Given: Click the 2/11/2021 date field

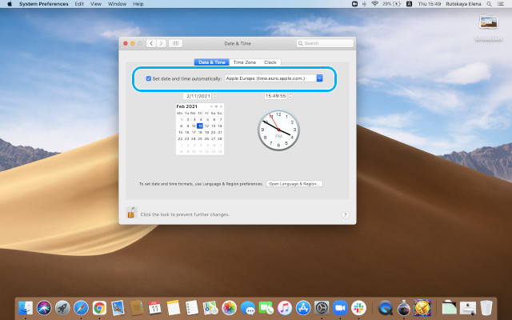Looking at the screenshot, I should tap(198, 96).
